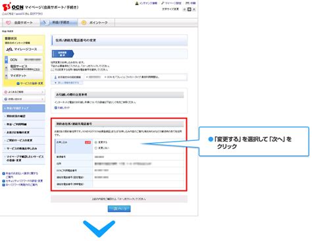
Task: Select the medium font size button
Action: [190, 9]
